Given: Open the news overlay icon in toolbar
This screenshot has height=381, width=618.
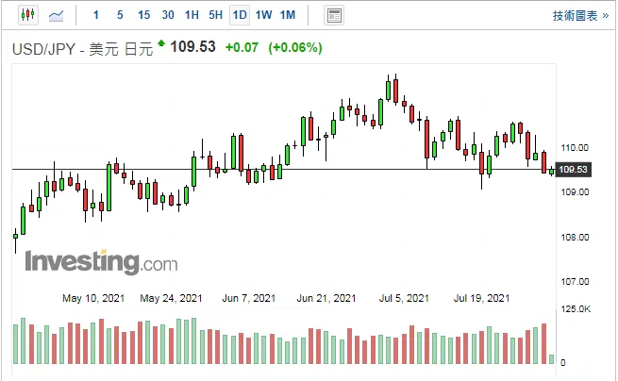Looking at the screenshot, I should [x=334, y=16].
